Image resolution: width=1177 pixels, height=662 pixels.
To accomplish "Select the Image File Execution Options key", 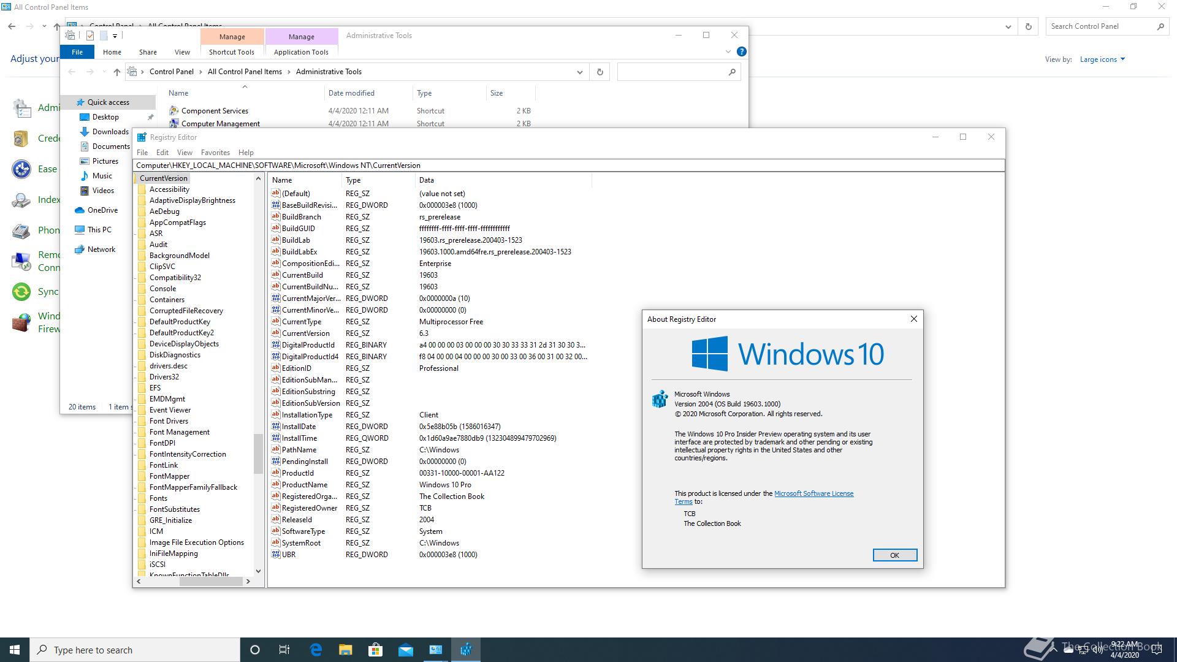I will tap(196, 542).
